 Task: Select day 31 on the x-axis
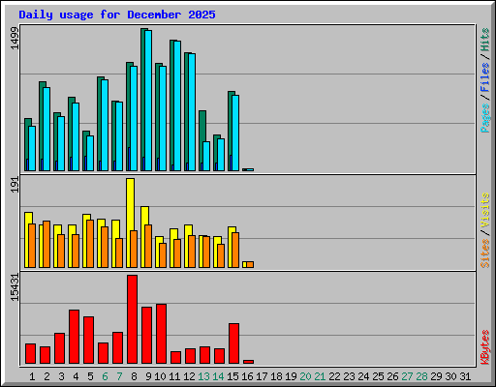coord(465,376)
